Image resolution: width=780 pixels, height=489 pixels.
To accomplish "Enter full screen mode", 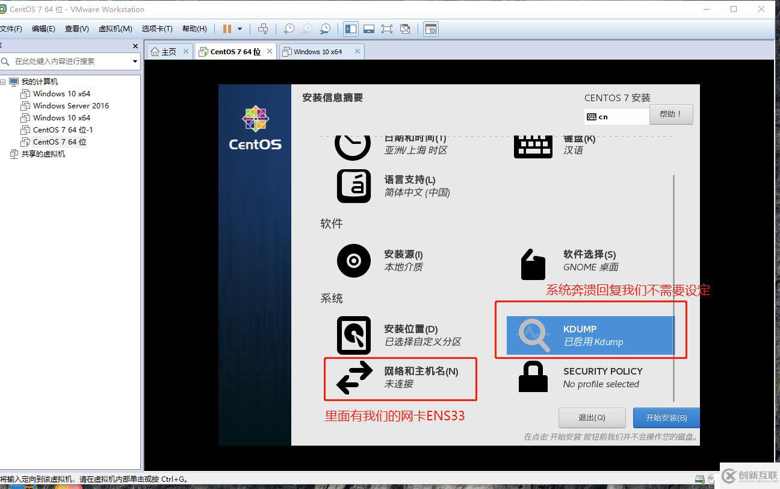I will pos(387,29).
